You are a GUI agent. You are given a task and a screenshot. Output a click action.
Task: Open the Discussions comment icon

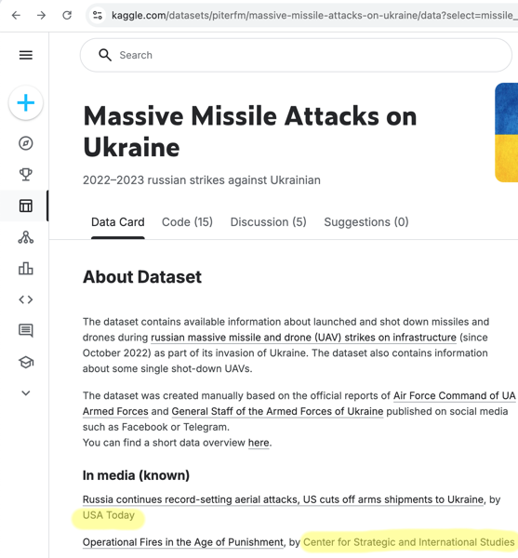[x=26, y=330]
